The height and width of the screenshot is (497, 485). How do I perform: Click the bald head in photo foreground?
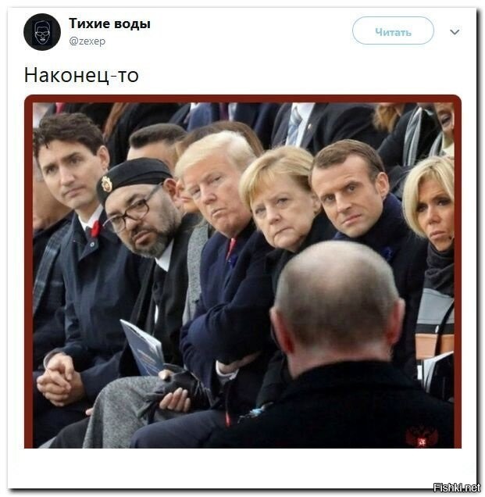click(337, 296)
